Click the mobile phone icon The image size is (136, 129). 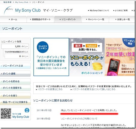27,110
